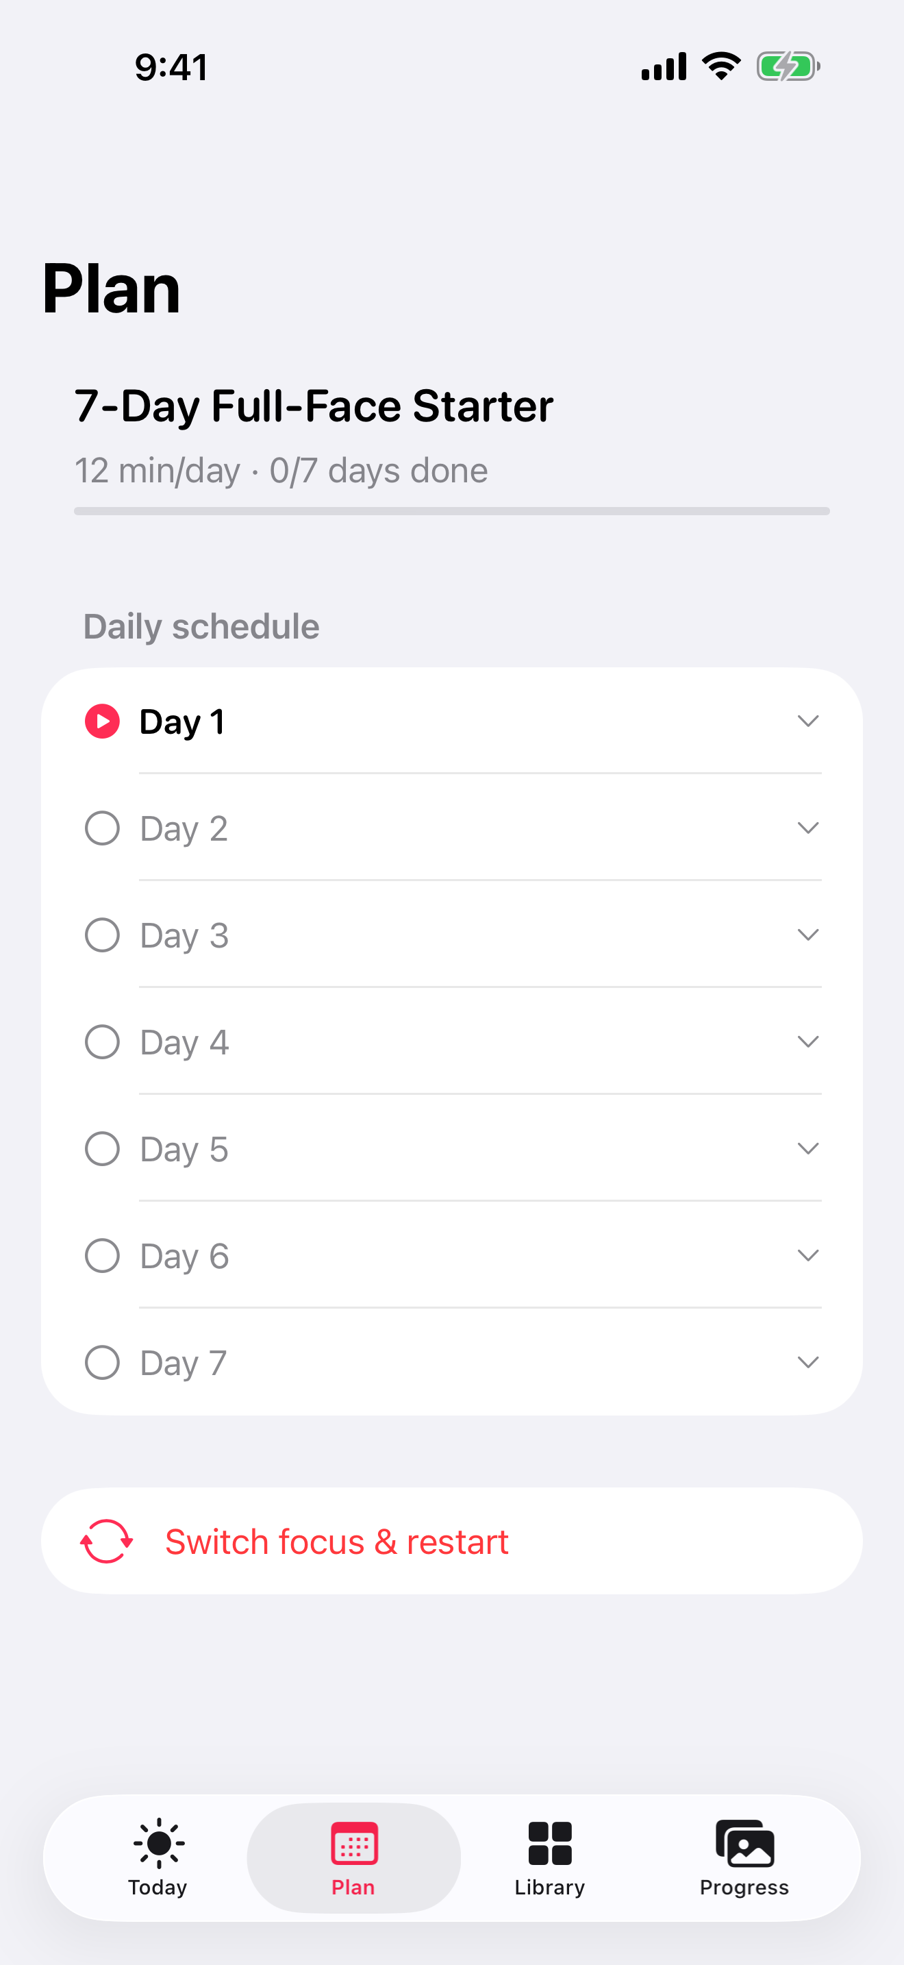The height and width of the screenshot is (1965, 904).
Task: Open the Today sun icon
Action: point(159,1844)
